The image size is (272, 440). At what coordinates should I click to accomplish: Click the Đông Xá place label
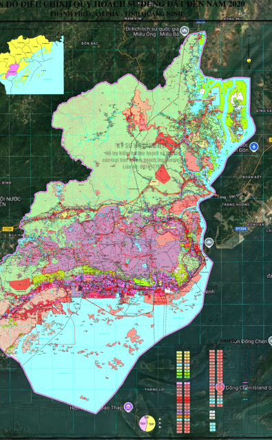click(x=255, y=224)
